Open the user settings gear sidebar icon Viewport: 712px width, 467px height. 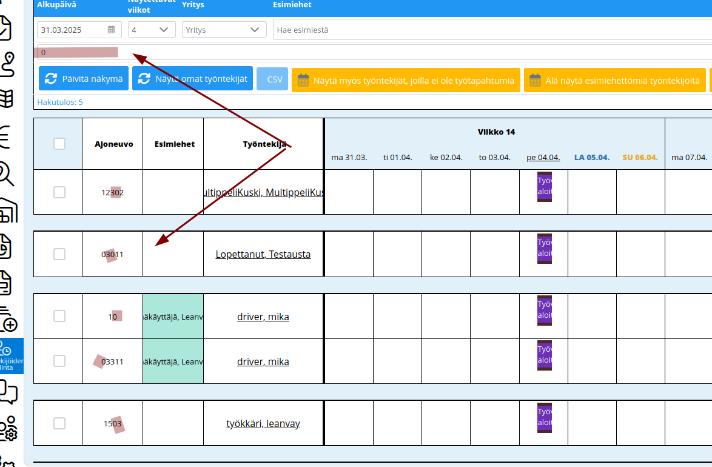8,428
